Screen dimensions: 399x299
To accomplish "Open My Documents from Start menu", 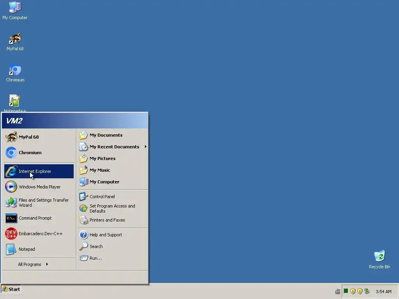I will pos(113,135).
